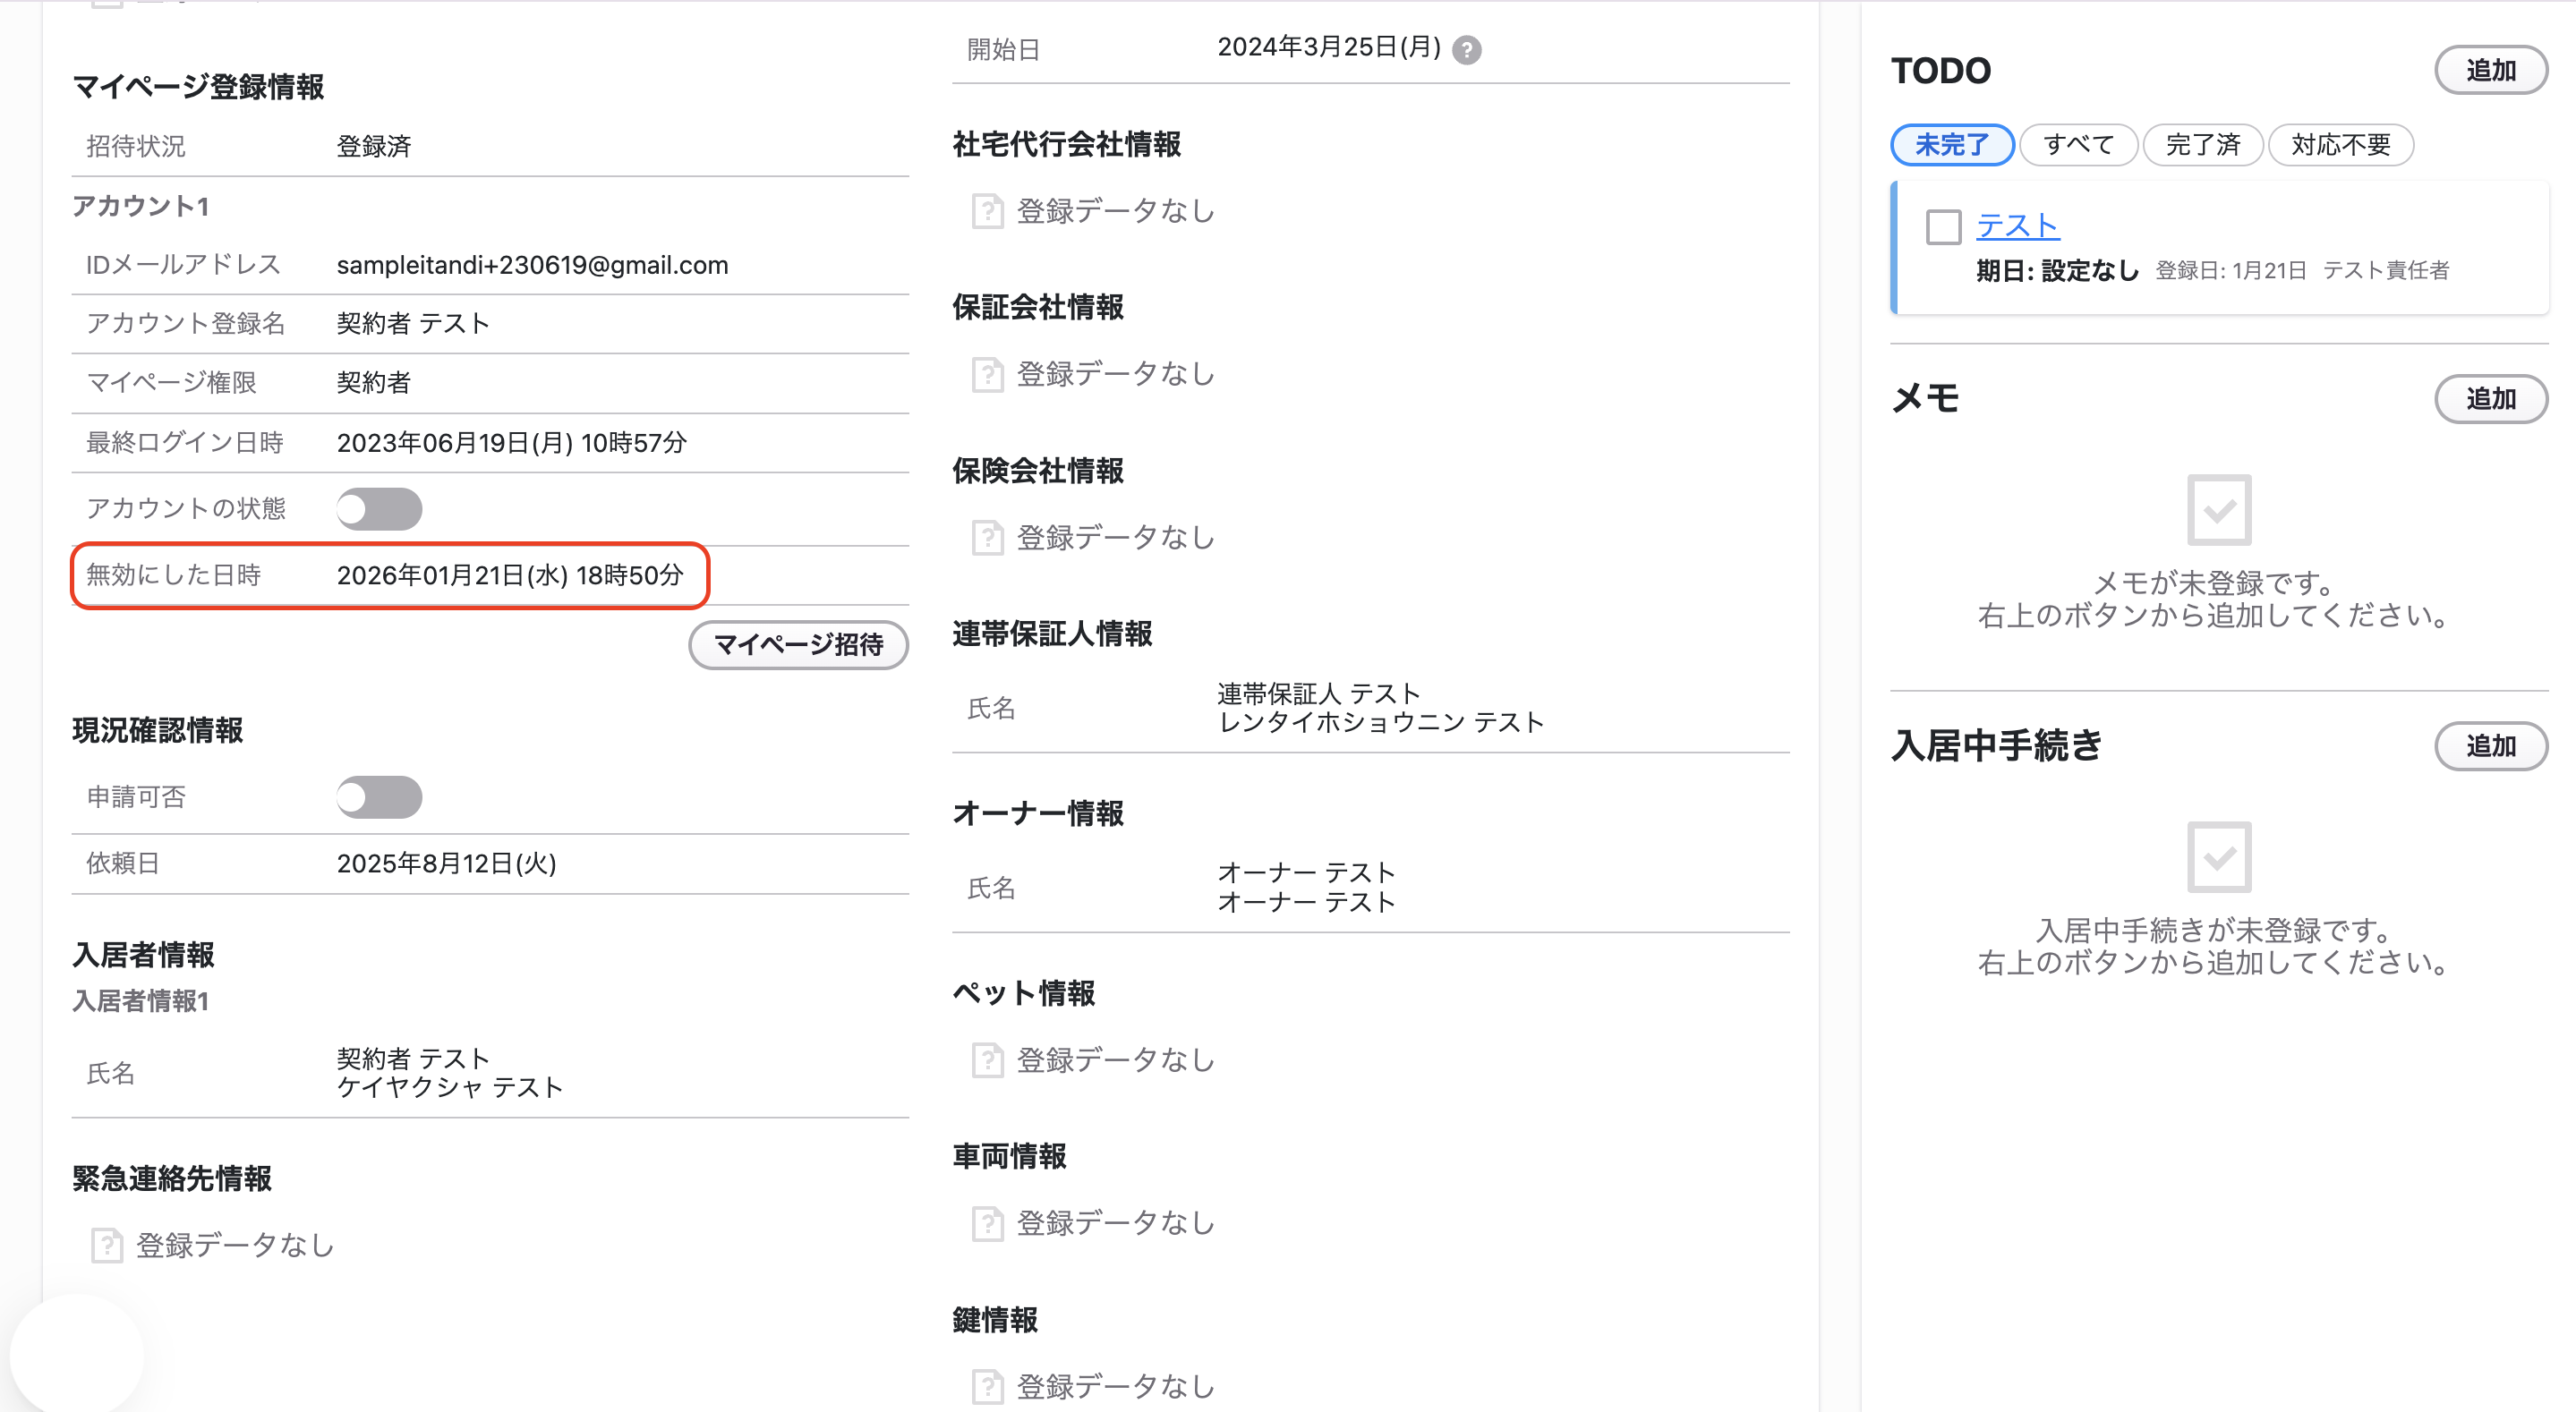Click the document icon under 鍵情報

point(987,1386)
